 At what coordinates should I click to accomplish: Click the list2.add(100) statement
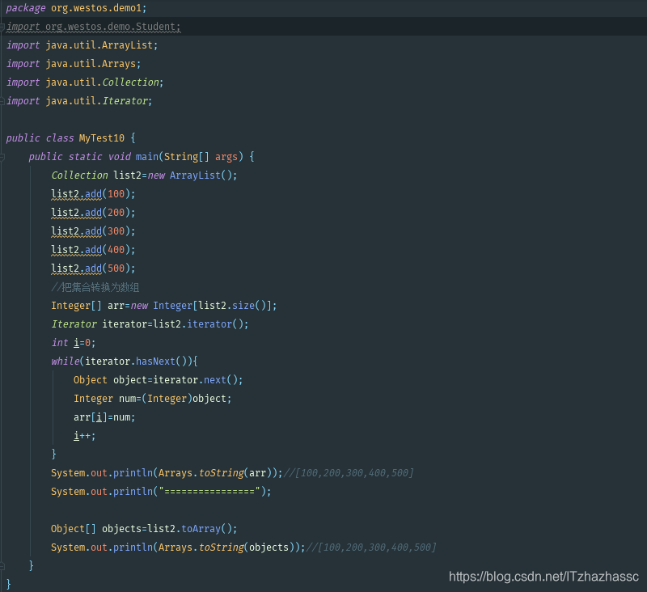[x=93, y=194]
